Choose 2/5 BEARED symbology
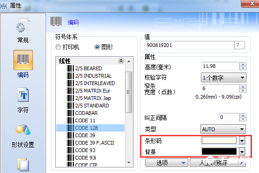Screen dimensions: 259x173 point(88,68)
